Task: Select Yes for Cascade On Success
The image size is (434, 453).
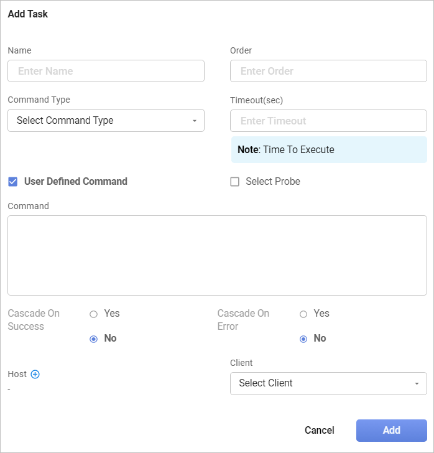Action: [94, 314]
